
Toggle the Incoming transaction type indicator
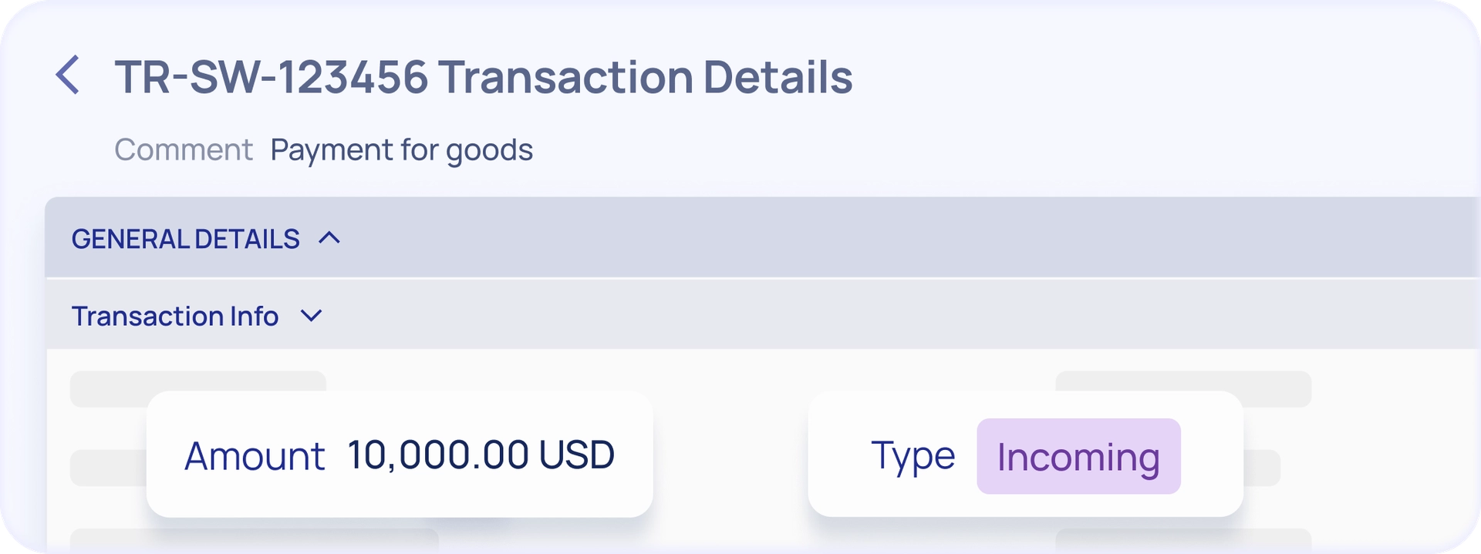pos(1078,455)
